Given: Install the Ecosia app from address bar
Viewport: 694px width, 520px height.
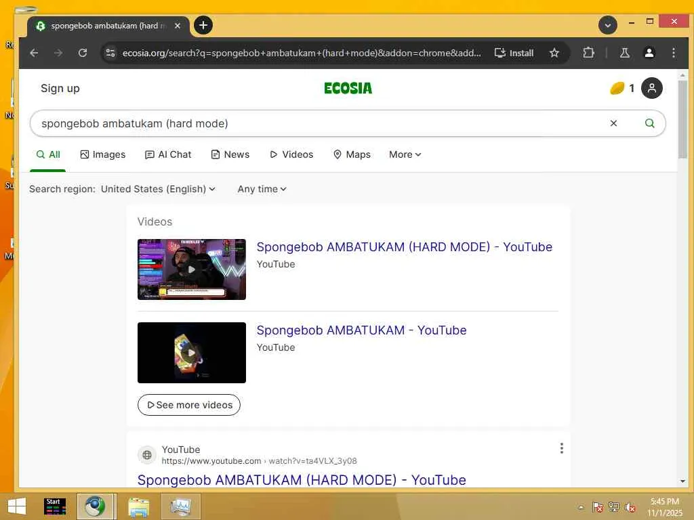Looking at the screenshot, I should (514, 53).
